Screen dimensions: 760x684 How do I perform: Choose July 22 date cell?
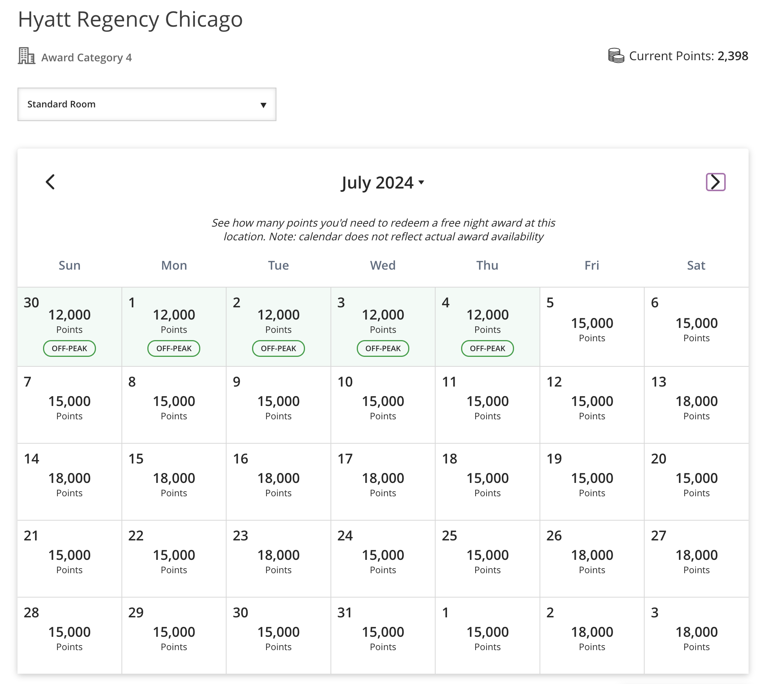coord(174,559)
